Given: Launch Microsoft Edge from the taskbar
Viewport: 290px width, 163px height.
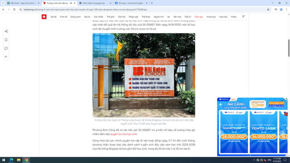Looking at the screenshot, I should point(11,160).
